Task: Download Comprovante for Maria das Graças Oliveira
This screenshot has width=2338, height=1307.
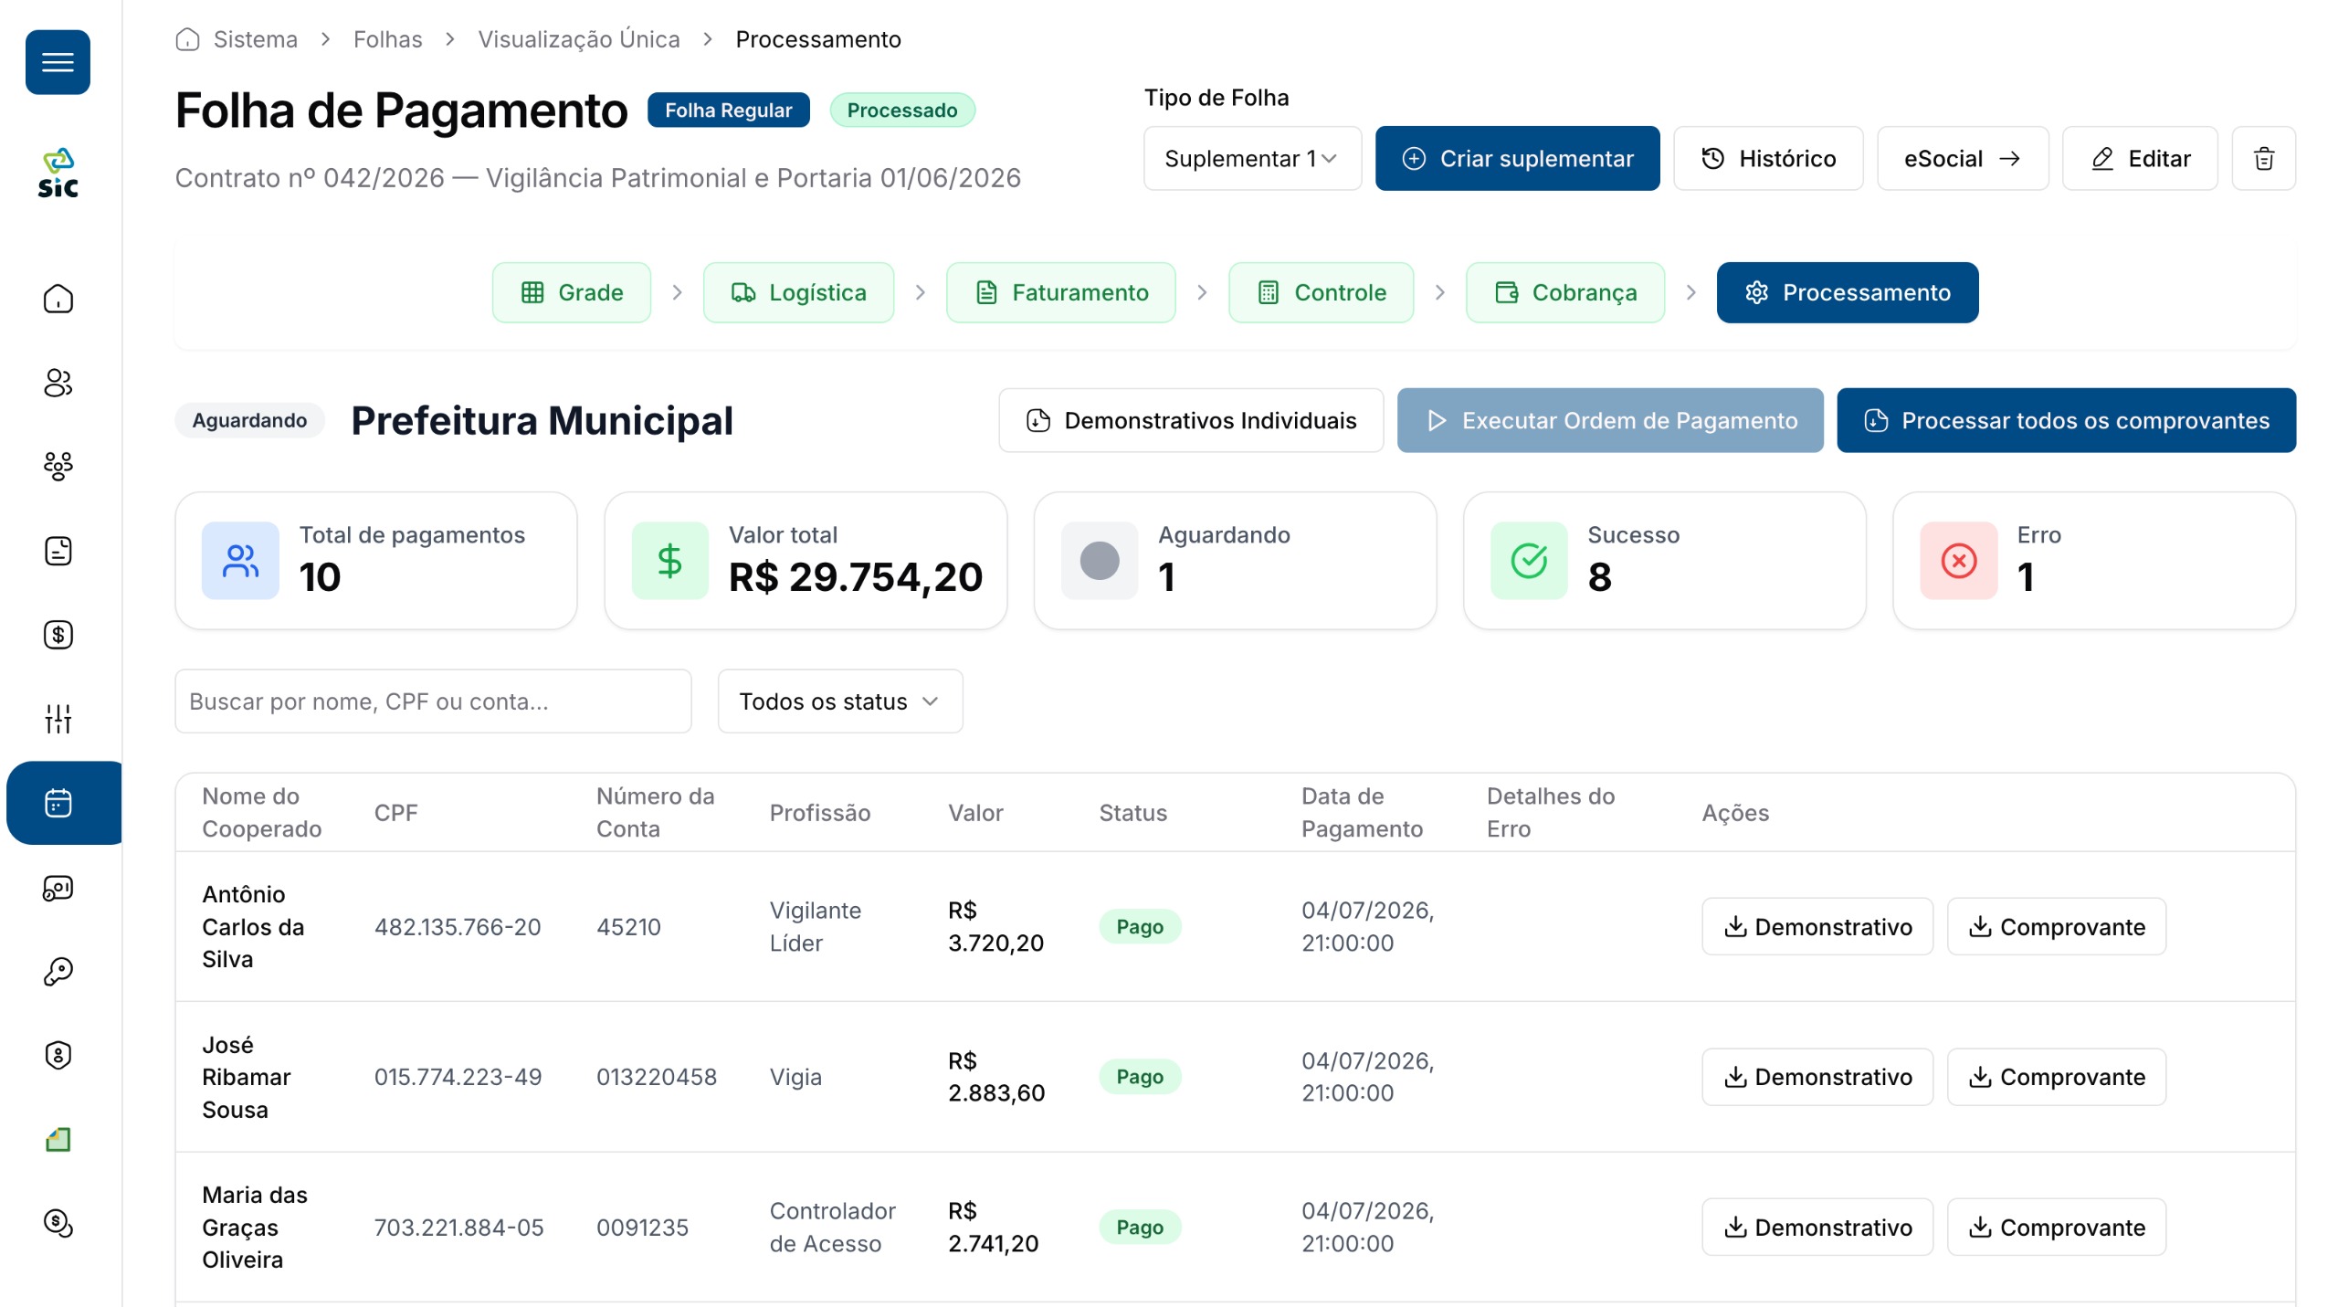Action: coord(2057,1227)
